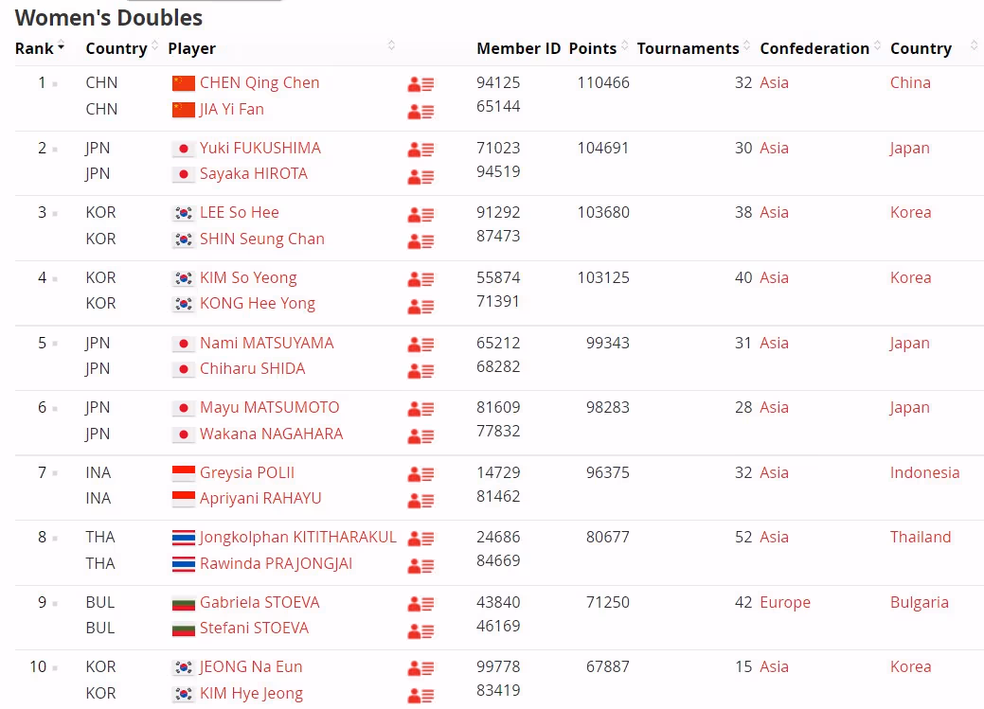Screen dimensions: 984x709
Task: Click profile icon next to Nami MATSUYAMA
Action: 420,345
